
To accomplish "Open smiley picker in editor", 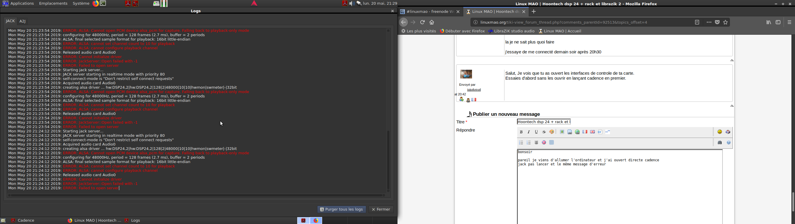I will tap(720, 132).
